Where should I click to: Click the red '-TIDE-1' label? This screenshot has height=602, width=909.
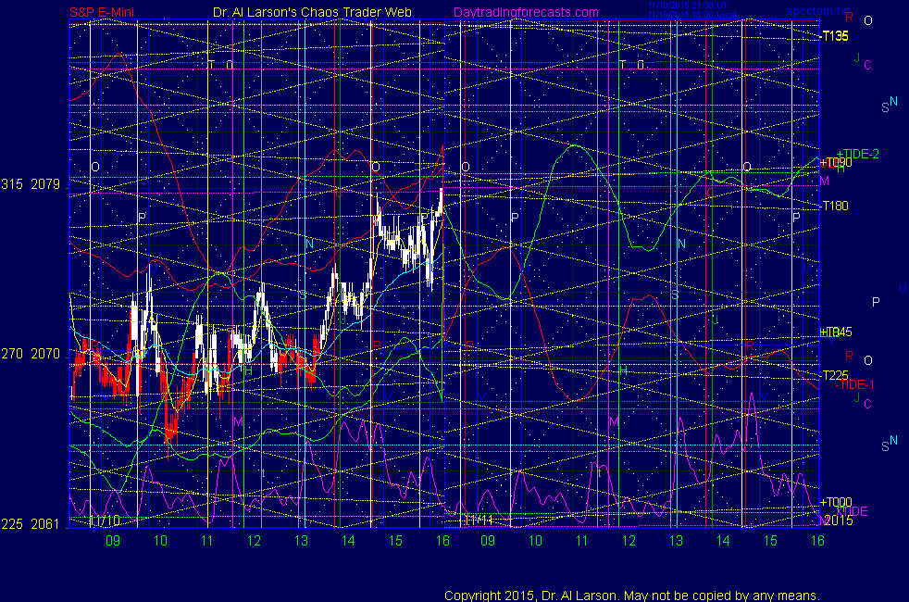tap(854, 384)
